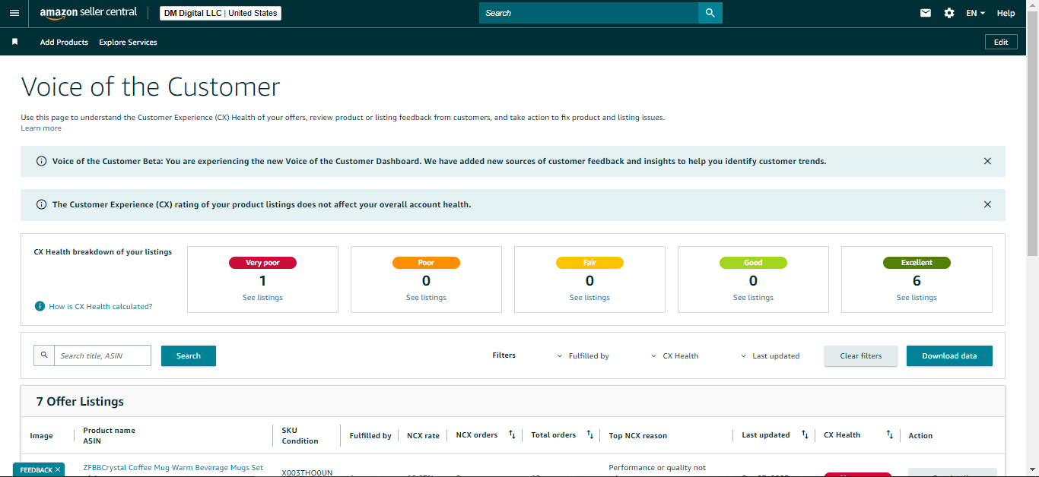Click the Product name ASIN column header
Image resolution: width=1039 pixels, height=477 pixels.
point(109,435)
